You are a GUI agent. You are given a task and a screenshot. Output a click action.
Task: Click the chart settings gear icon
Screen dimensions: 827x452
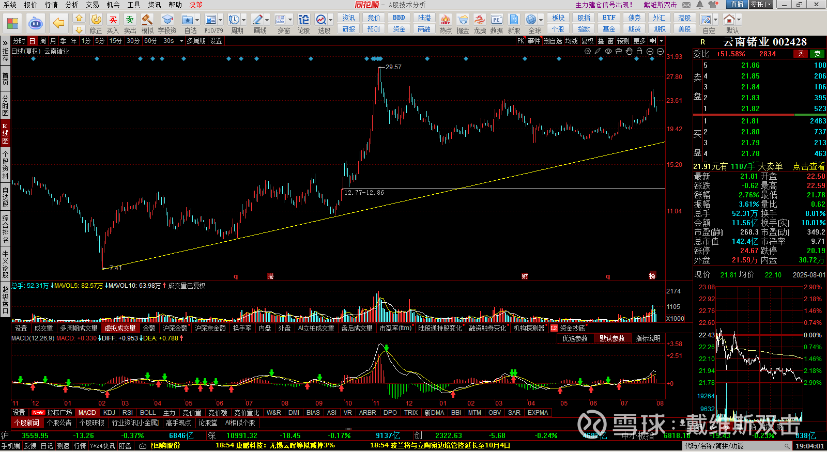coord(588,51)
